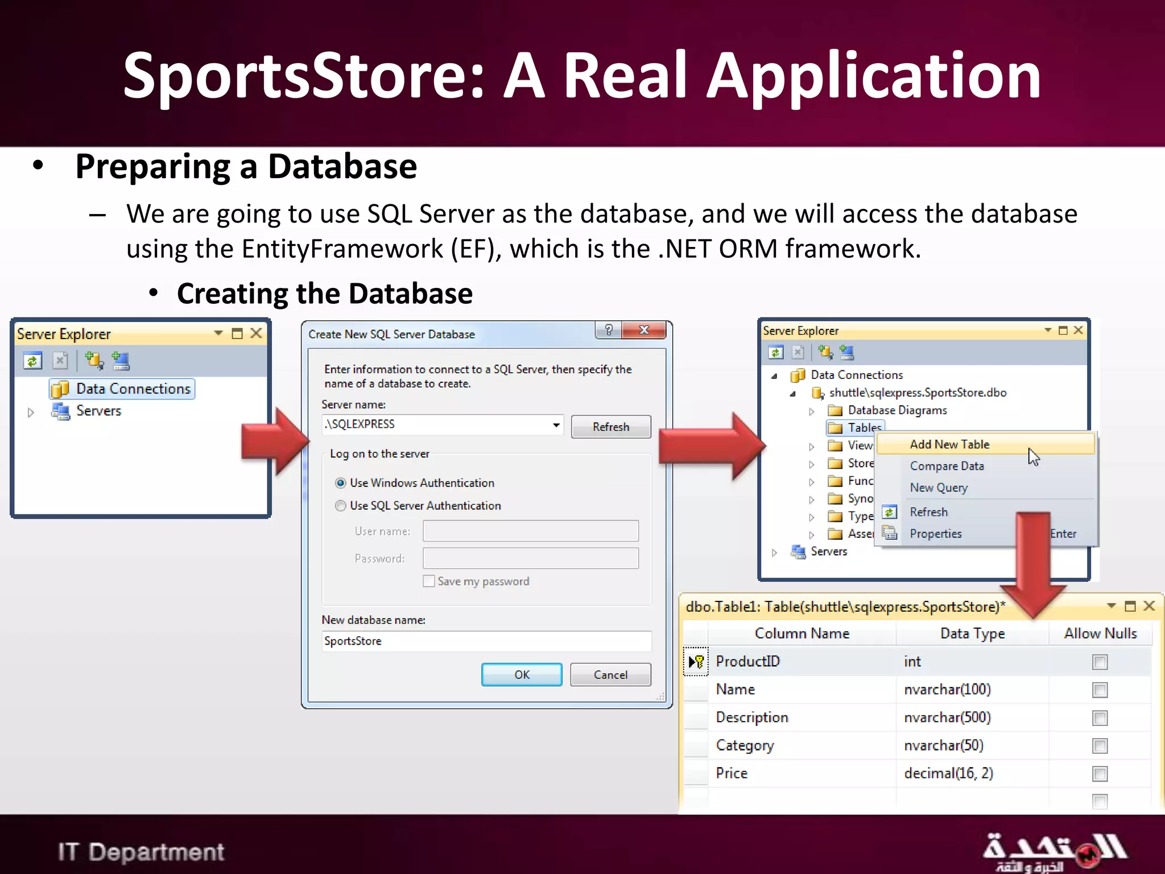Expand Servers node in left Server Explorer

31,412
